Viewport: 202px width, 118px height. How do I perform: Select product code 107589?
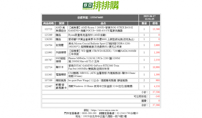pos(49,81)
